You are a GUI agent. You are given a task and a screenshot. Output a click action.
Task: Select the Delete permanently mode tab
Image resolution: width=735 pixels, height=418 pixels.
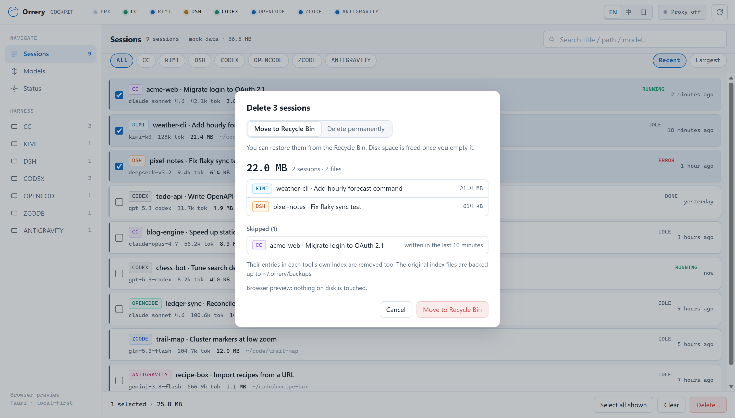[x=356, y=129]
